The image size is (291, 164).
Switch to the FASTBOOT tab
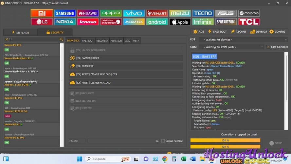88,41
